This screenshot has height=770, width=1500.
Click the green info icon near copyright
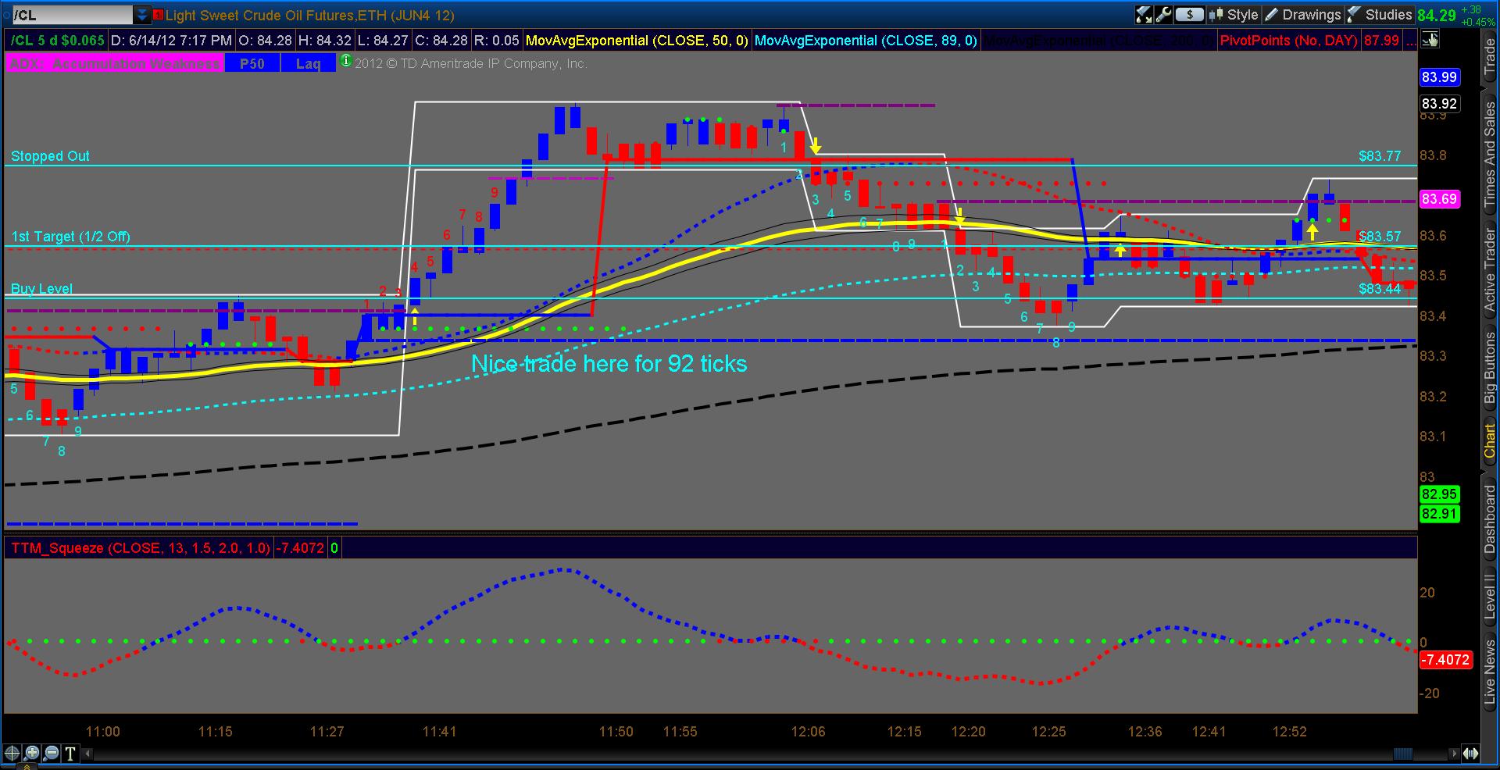tap(346, 61)
